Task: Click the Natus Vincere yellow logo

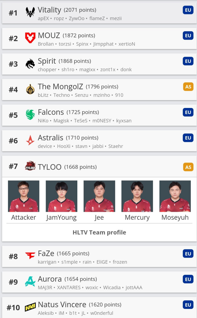Action: pyautogui.click(x=30, y=307)
